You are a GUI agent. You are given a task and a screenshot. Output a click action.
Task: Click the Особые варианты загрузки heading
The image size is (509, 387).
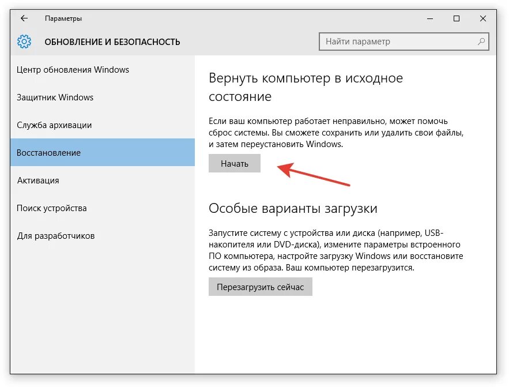pyautogui.click(x=293, y=208)
